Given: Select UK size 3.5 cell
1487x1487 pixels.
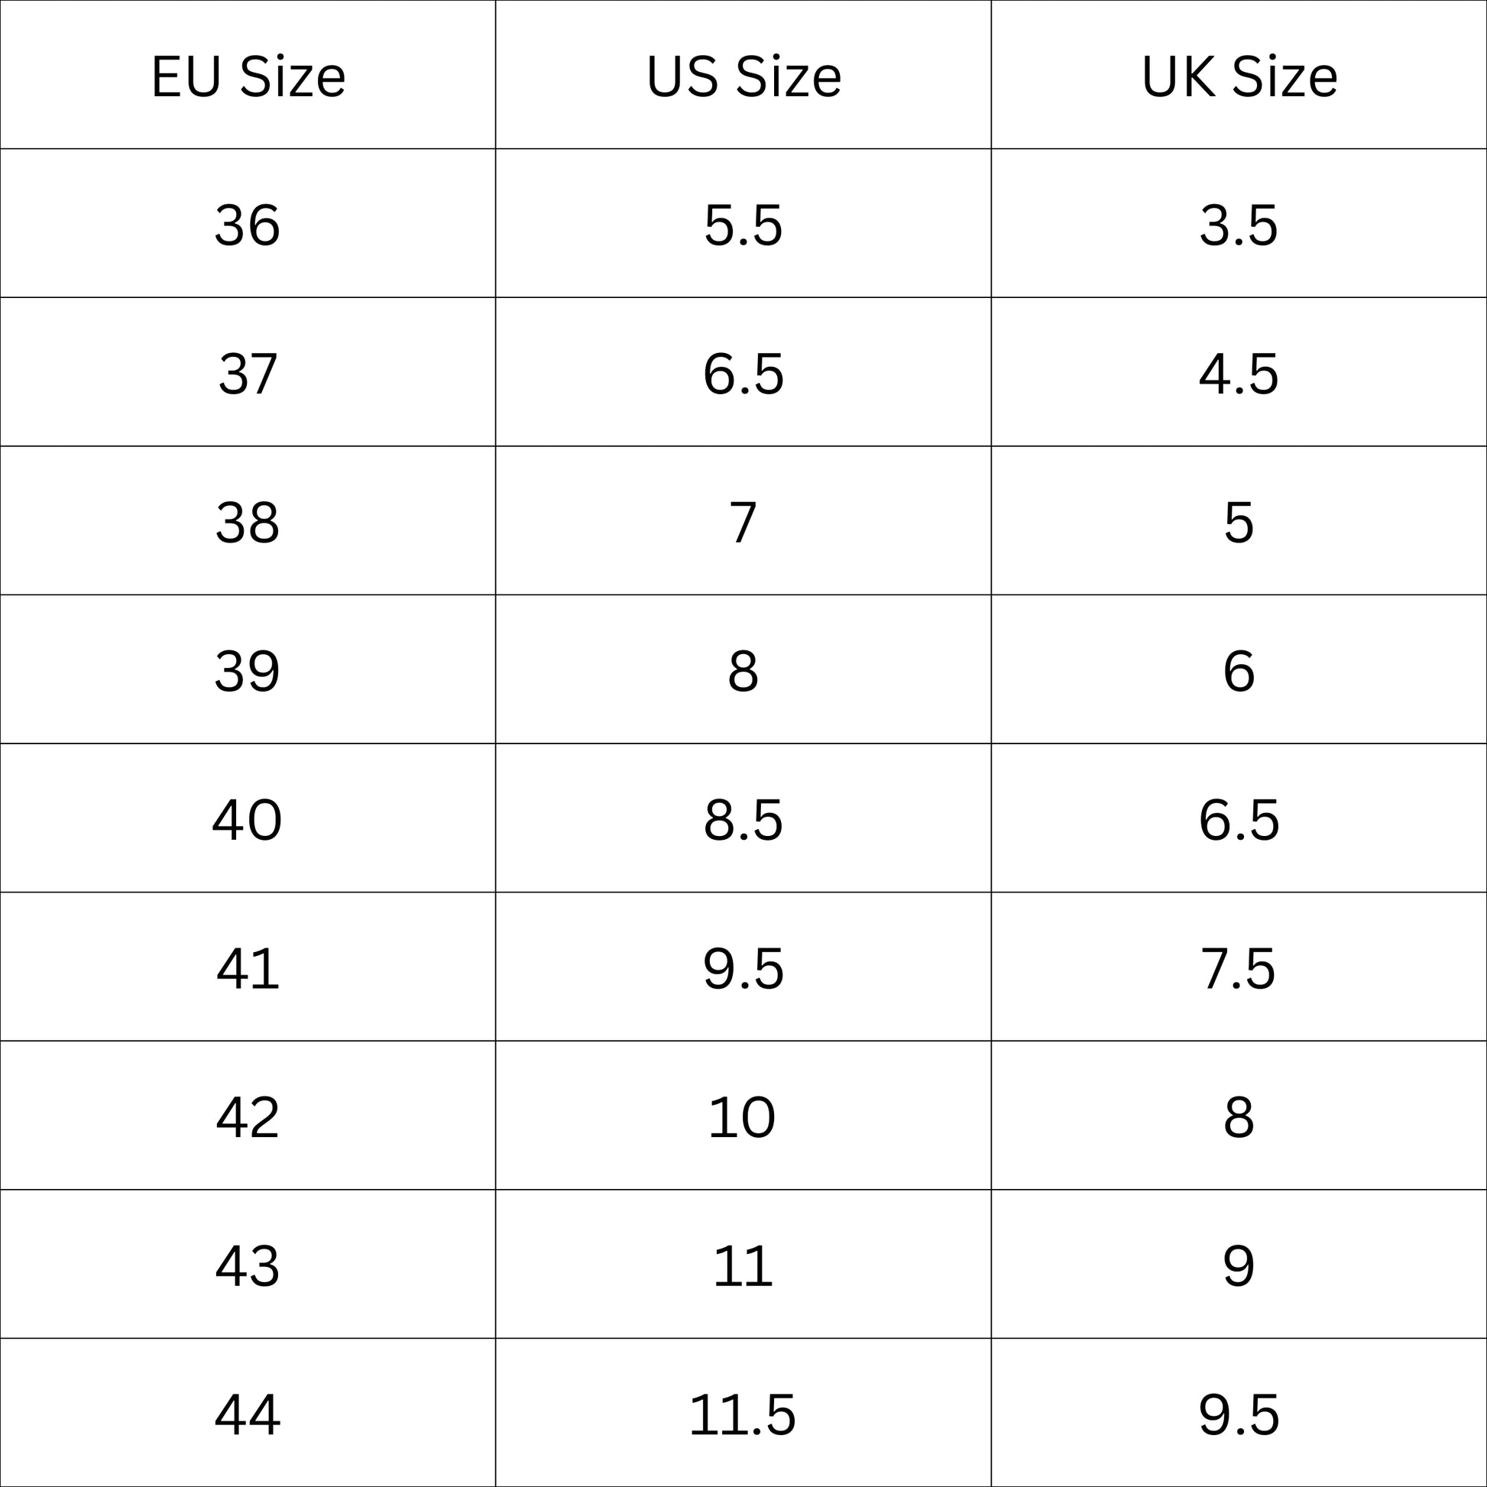Looking at the screenshot, I should (1239, 225).
